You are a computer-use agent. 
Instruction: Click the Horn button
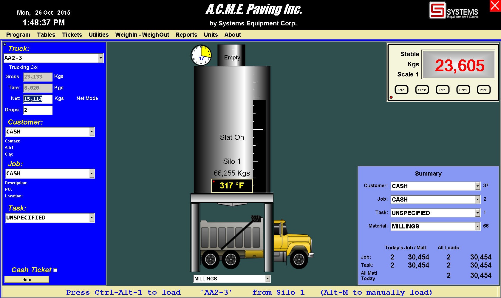tap(27, 279)
